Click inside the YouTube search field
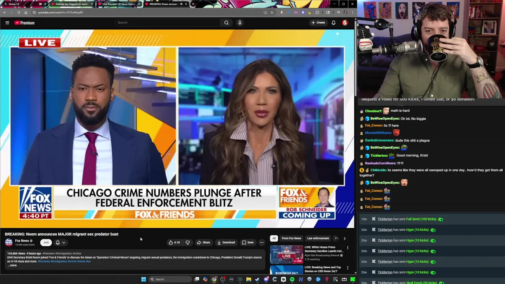Screen dimensions: 505x284 (168, 22)
